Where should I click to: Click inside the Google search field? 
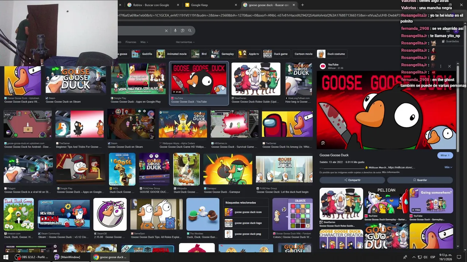coord(140,31)
